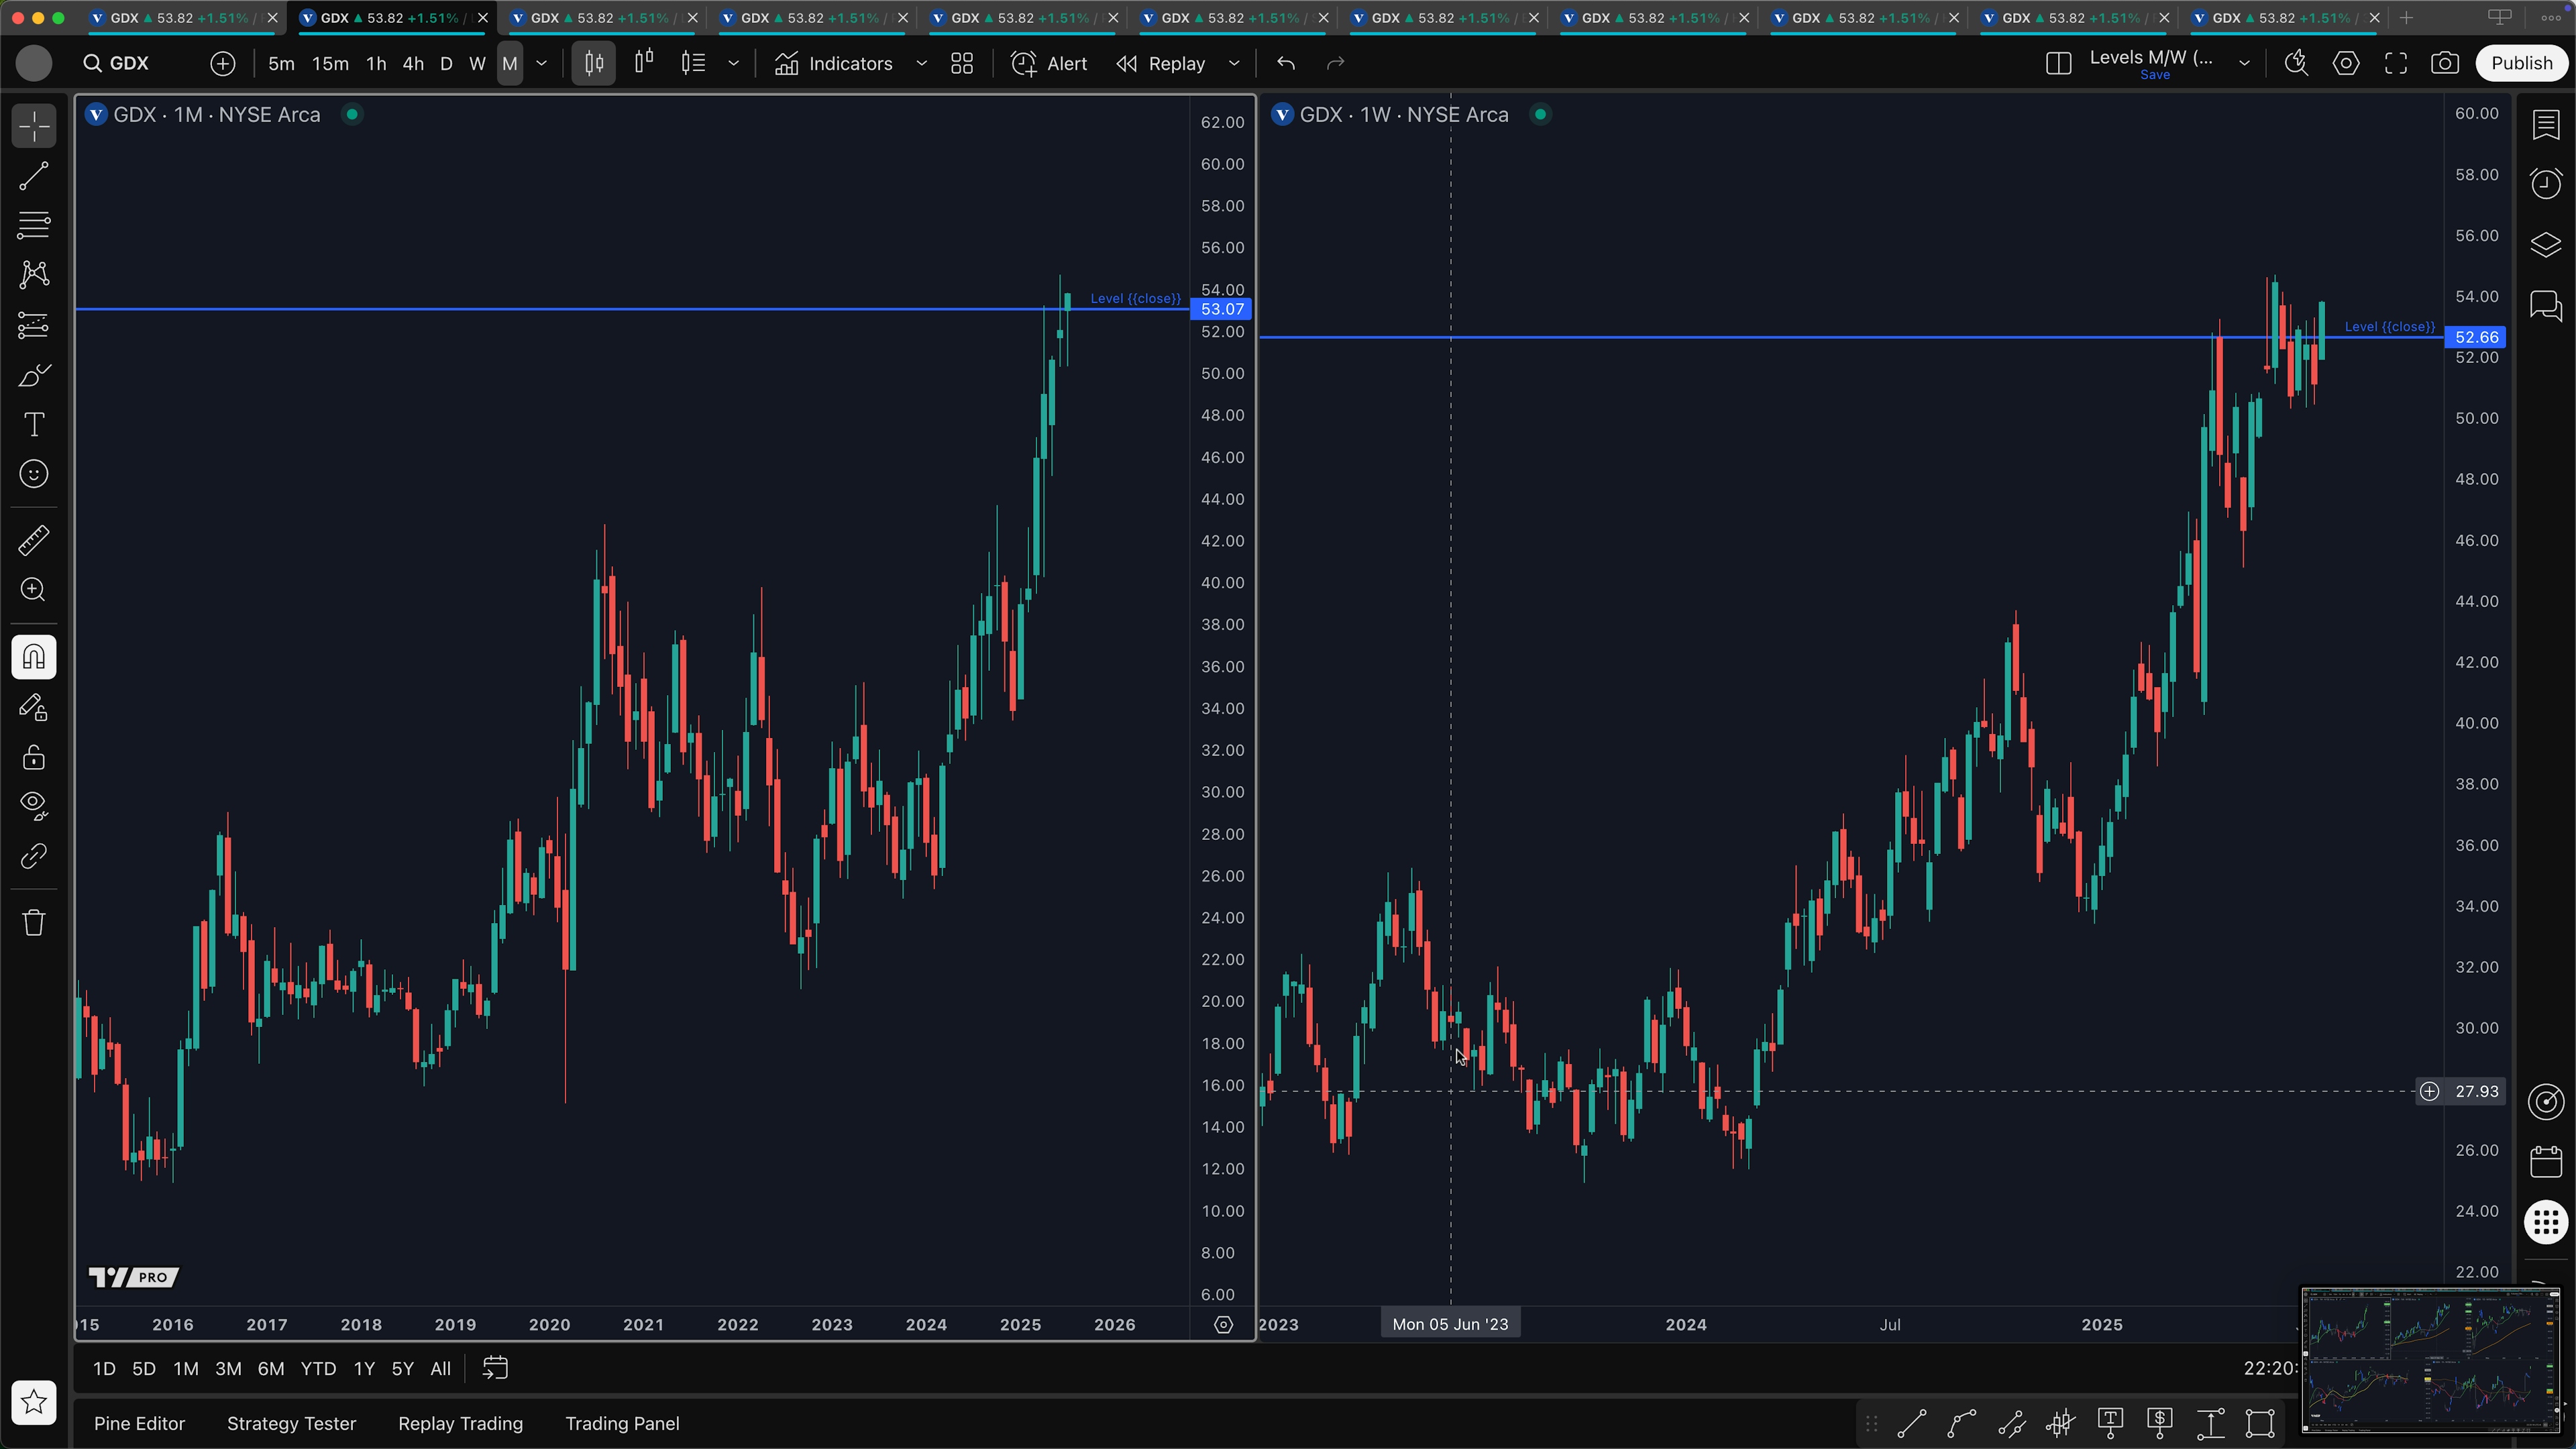The image size is (2576, 1449).
Task: Expand the Replay options dropdown arrow
Action: 1234,64
